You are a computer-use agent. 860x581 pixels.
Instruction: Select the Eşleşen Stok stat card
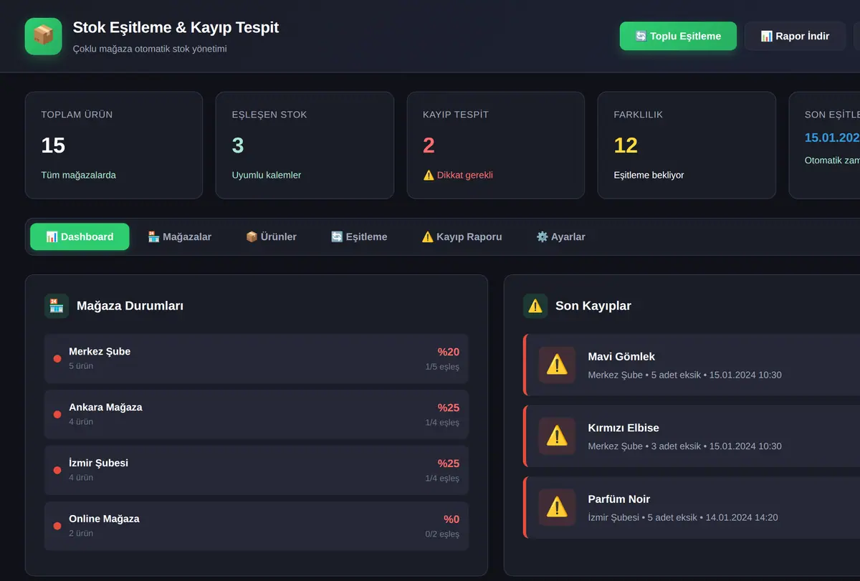[x=305, y=145]
